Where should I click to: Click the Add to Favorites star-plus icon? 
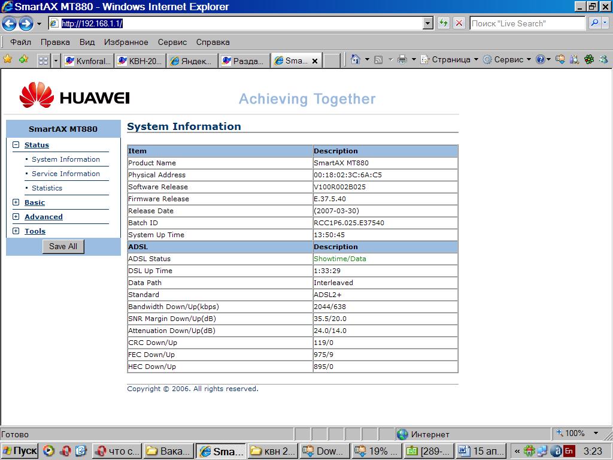23,59
